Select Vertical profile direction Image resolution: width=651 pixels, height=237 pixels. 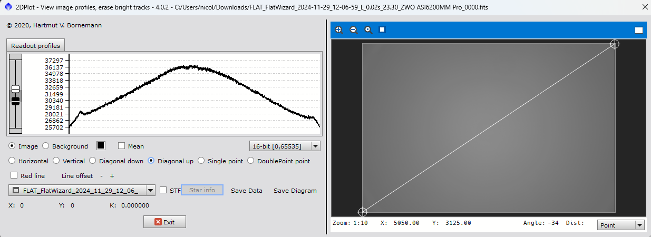coord(56,161)
